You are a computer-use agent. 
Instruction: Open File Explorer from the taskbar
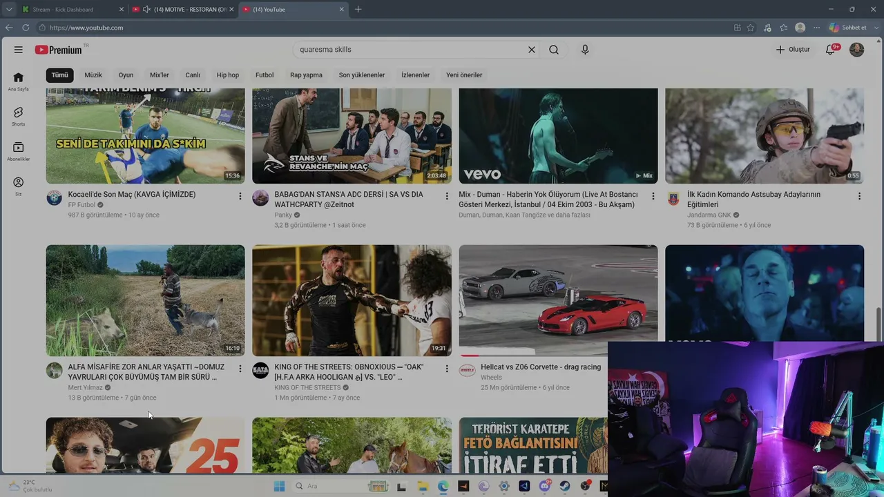pyautogui.click(x=422, y=486)
